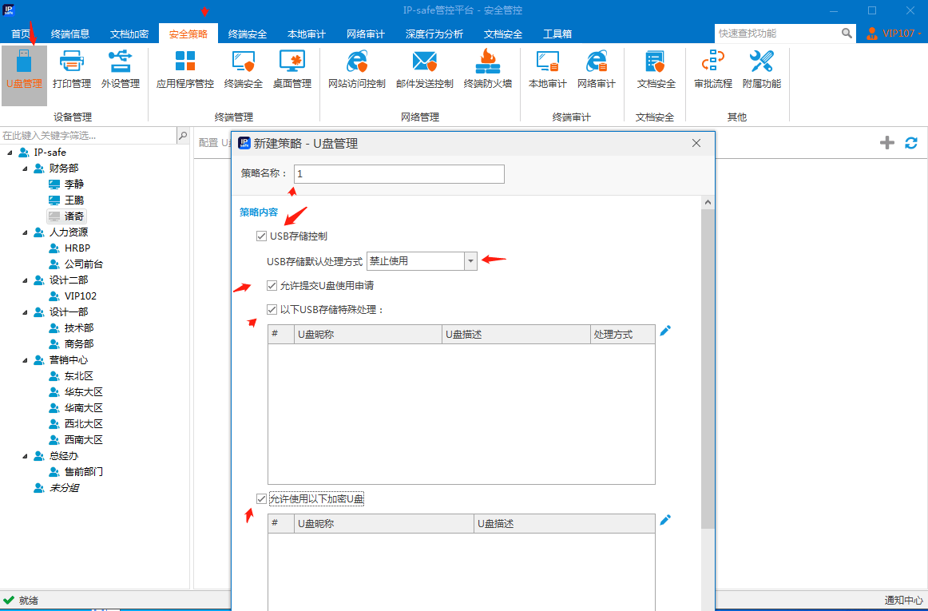
Task: Switch to the 文档加密 tab
Action: point(129,34)
